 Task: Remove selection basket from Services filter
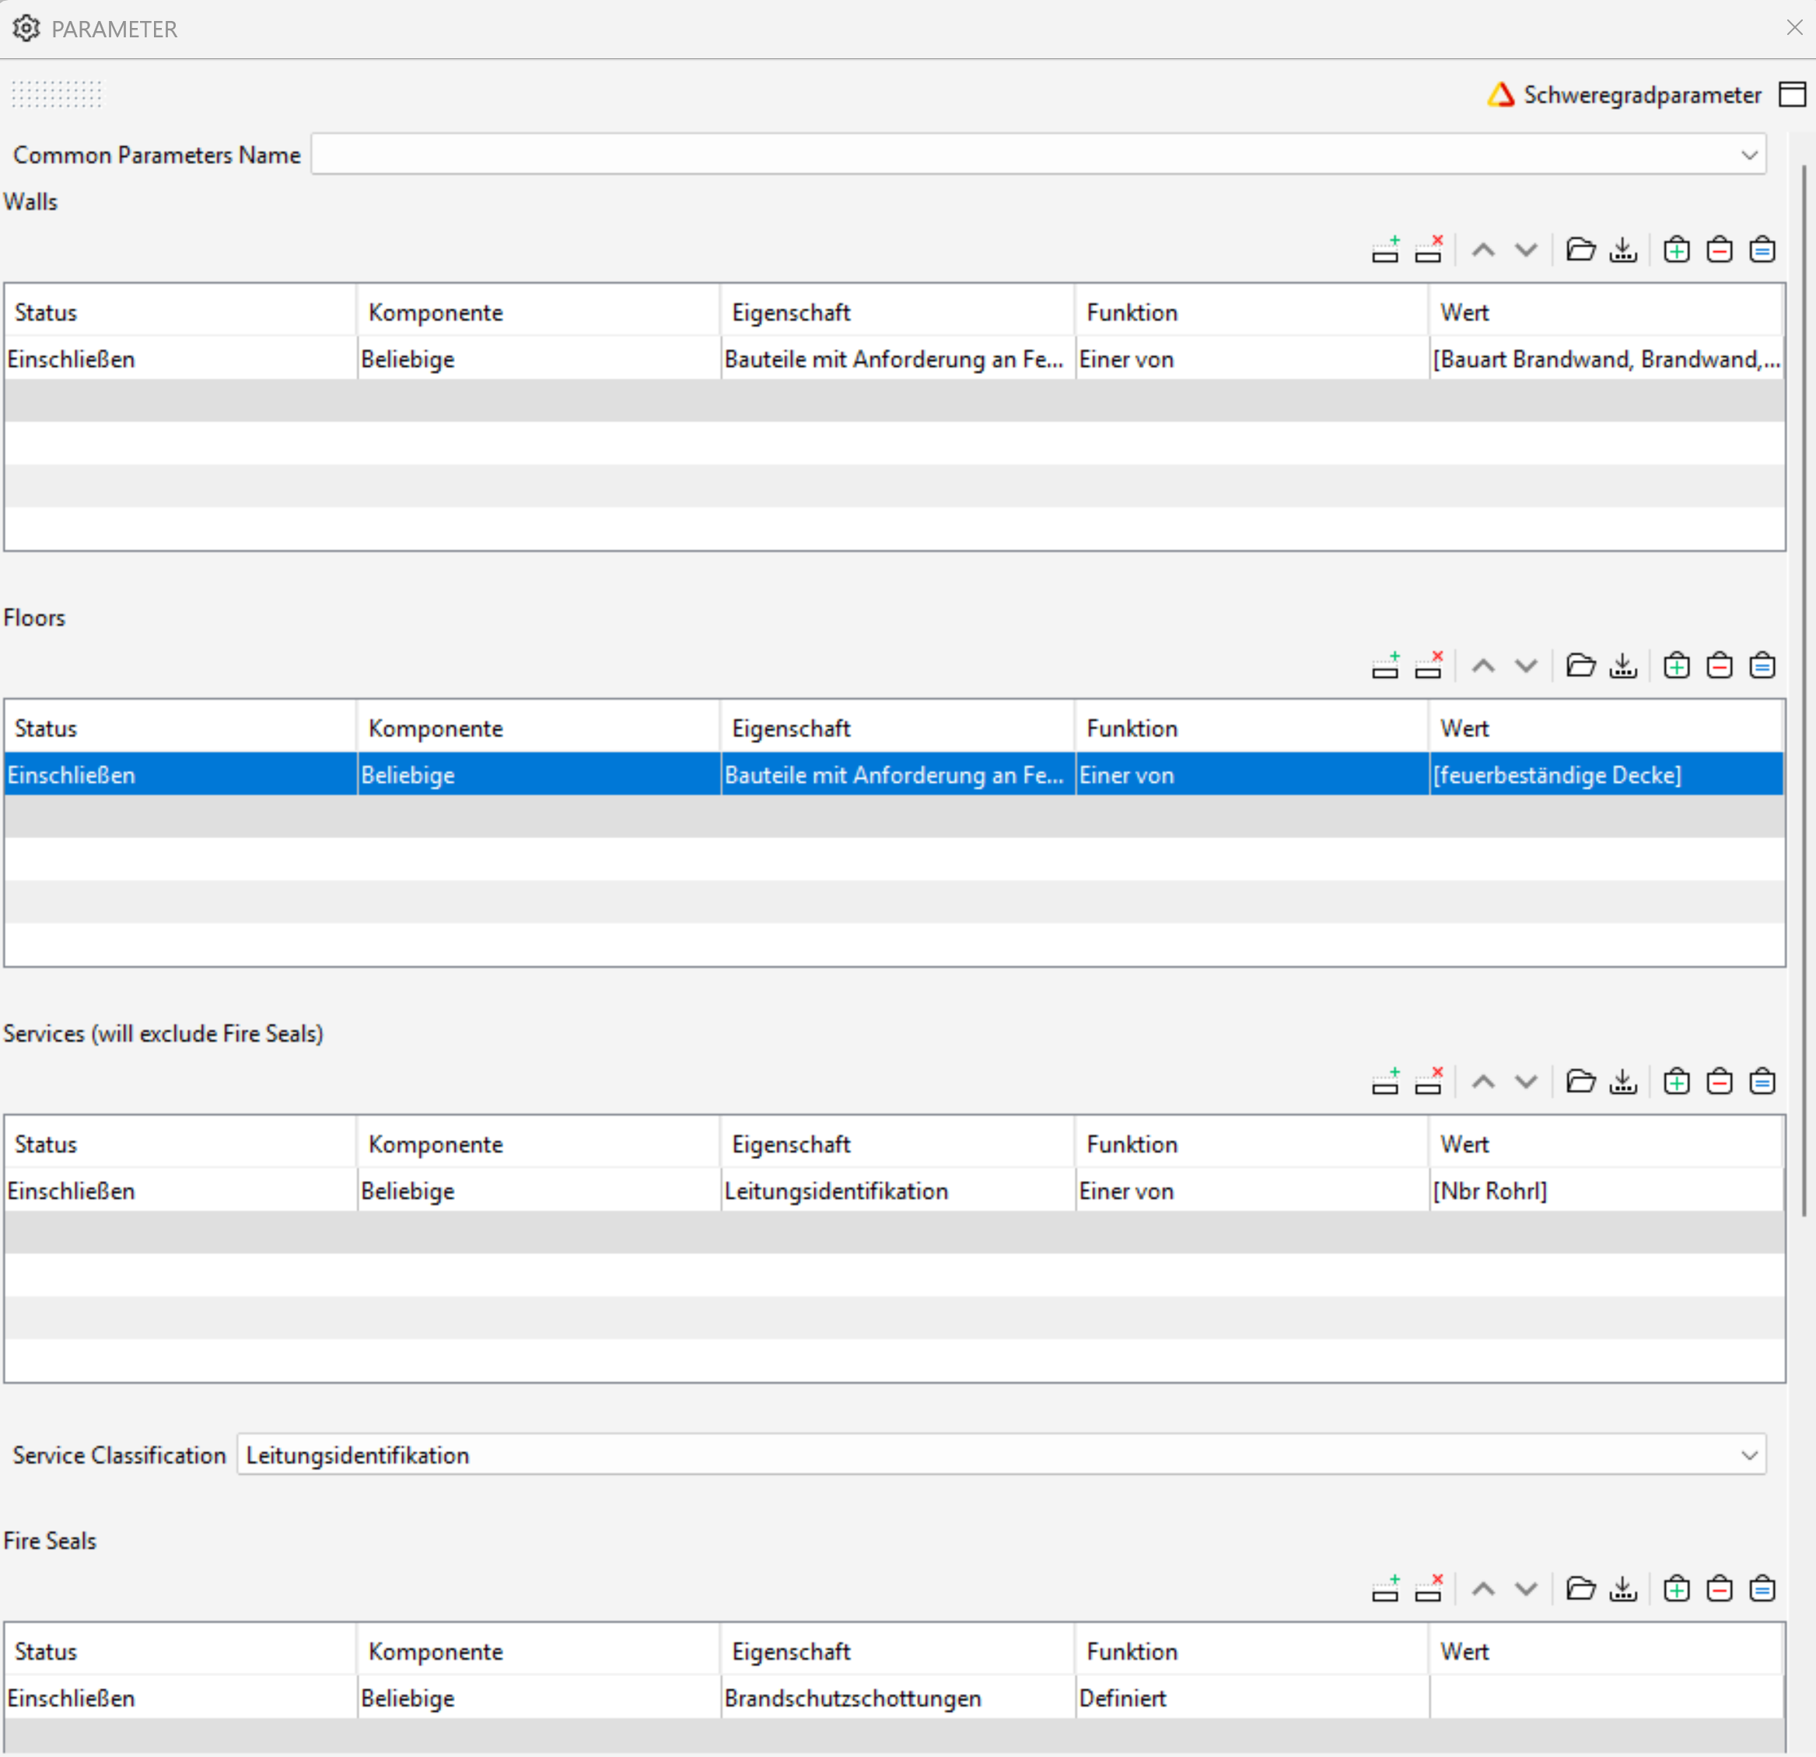1720,1082
